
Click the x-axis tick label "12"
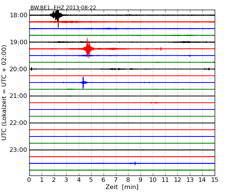[178, 180]
